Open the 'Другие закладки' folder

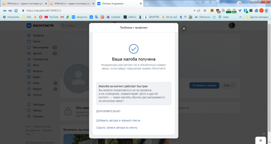(x=257, y=17)
